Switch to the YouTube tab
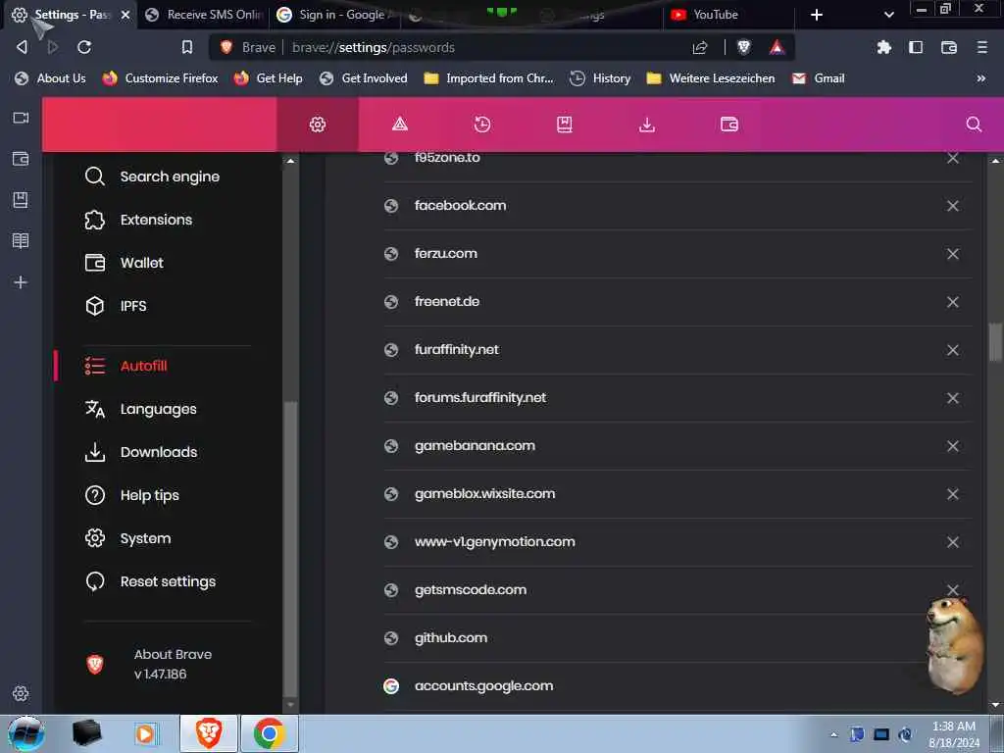 coord(728,14)
